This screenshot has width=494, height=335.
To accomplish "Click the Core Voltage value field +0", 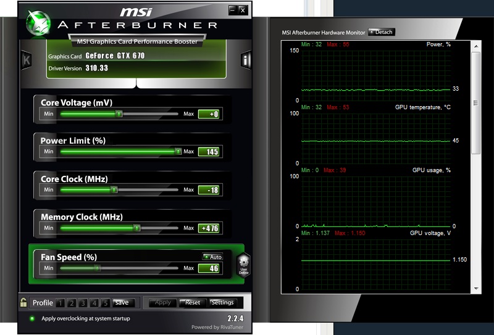I will coord(209,114).
